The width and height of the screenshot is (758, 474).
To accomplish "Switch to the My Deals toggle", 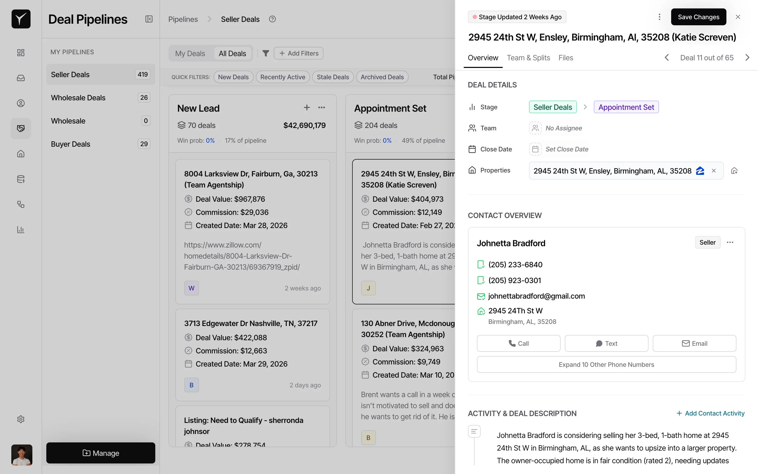I will click(x=190, y=53).
